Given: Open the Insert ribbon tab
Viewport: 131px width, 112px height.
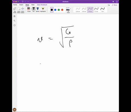Looking at the screenshot, I should click(x=21, y=5).
